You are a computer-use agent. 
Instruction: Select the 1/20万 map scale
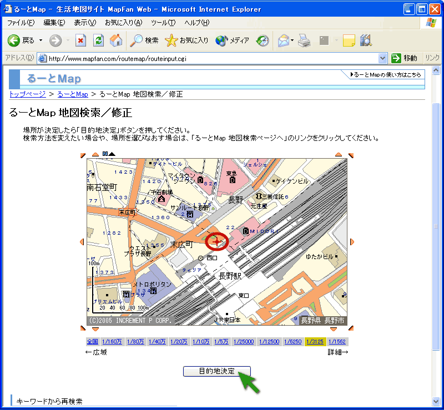pyautogui.click(x=179, y=341)
